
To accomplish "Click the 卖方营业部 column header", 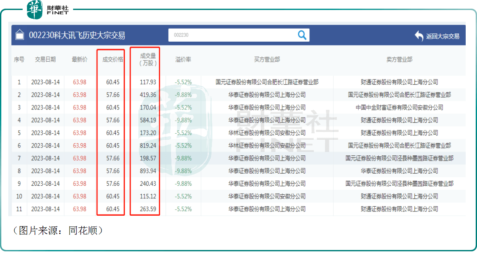I will [399, 59].
